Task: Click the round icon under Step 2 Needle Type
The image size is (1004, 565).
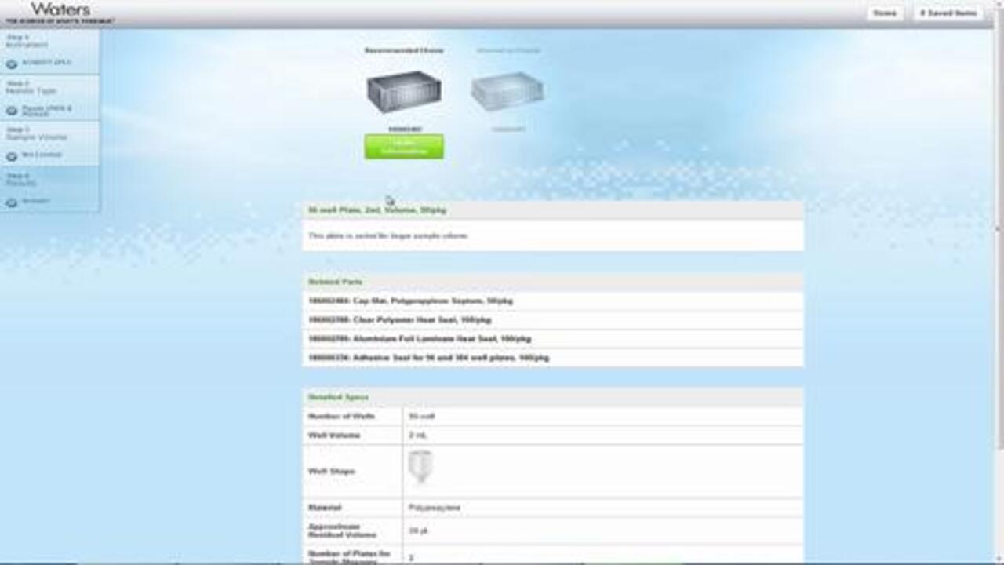Action: pyautogui.click(x=12, y=111)
